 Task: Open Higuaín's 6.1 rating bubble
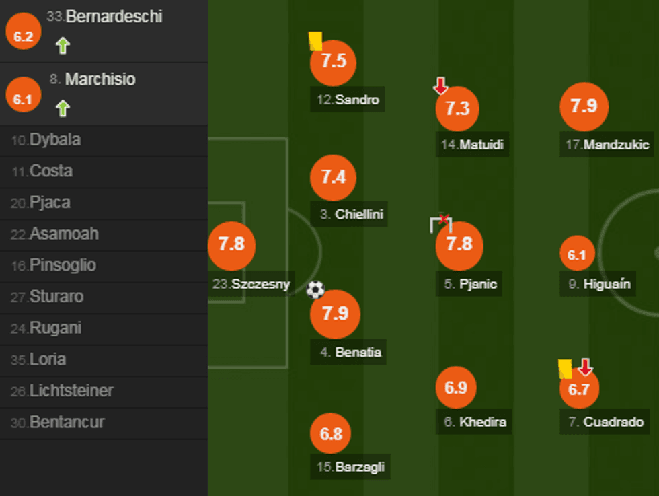[x=577, y=254]
